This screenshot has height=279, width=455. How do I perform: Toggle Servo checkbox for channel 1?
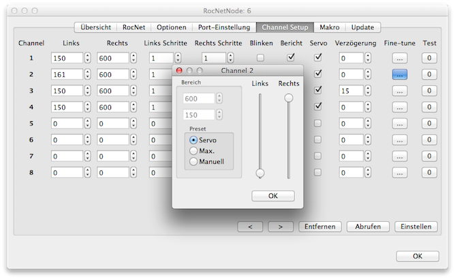[x=317, y=58]
